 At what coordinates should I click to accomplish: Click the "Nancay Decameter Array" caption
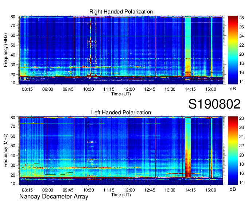[x=54, y=196]
